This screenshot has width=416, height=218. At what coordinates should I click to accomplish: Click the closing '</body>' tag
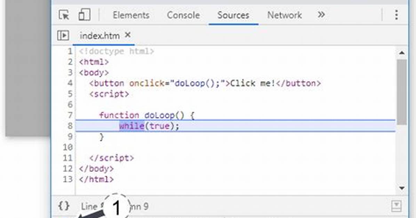pos(96,169)
